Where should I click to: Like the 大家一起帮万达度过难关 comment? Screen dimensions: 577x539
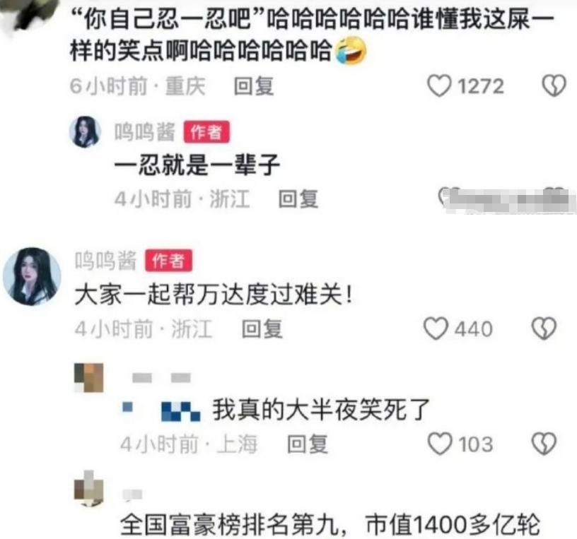point(436,328)
